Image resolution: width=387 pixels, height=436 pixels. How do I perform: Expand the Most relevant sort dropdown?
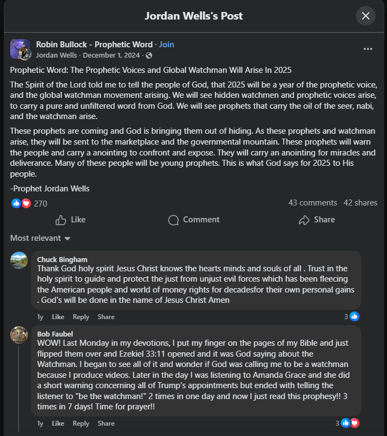pos(40,238)
